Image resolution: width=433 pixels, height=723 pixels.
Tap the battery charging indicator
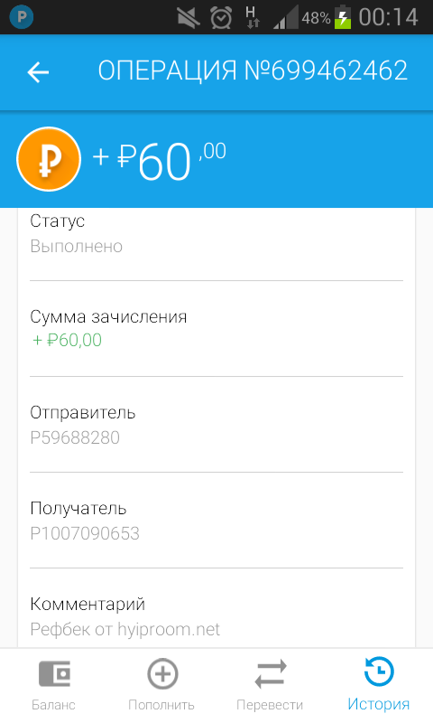[343, 16]
